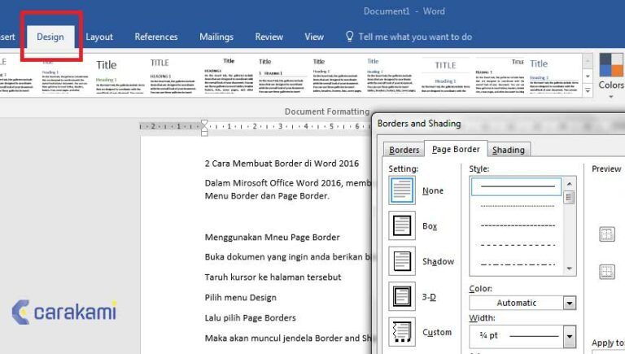Click the Box setting label
Image resolution: width=625 pixels, height=354 pixels.
(430, 226)
